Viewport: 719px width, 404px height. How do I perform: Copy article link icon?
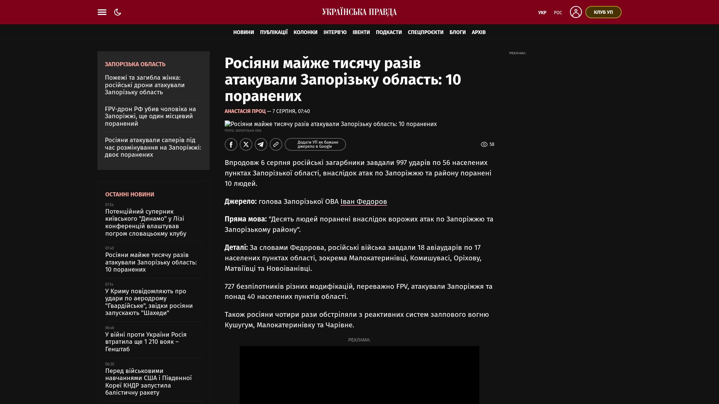(x=276, y=144)
